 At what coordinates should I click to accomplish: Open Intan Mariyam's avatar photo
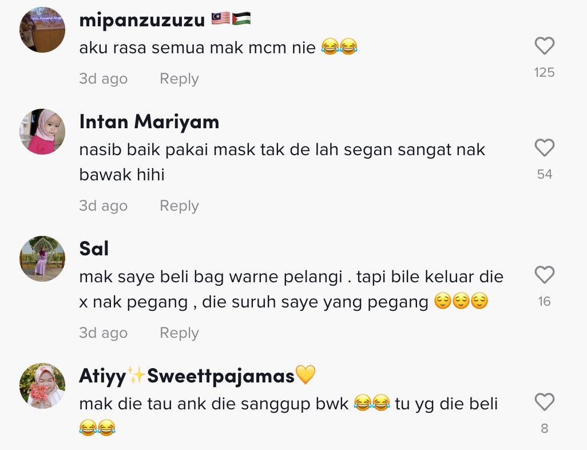click(42, 132)
